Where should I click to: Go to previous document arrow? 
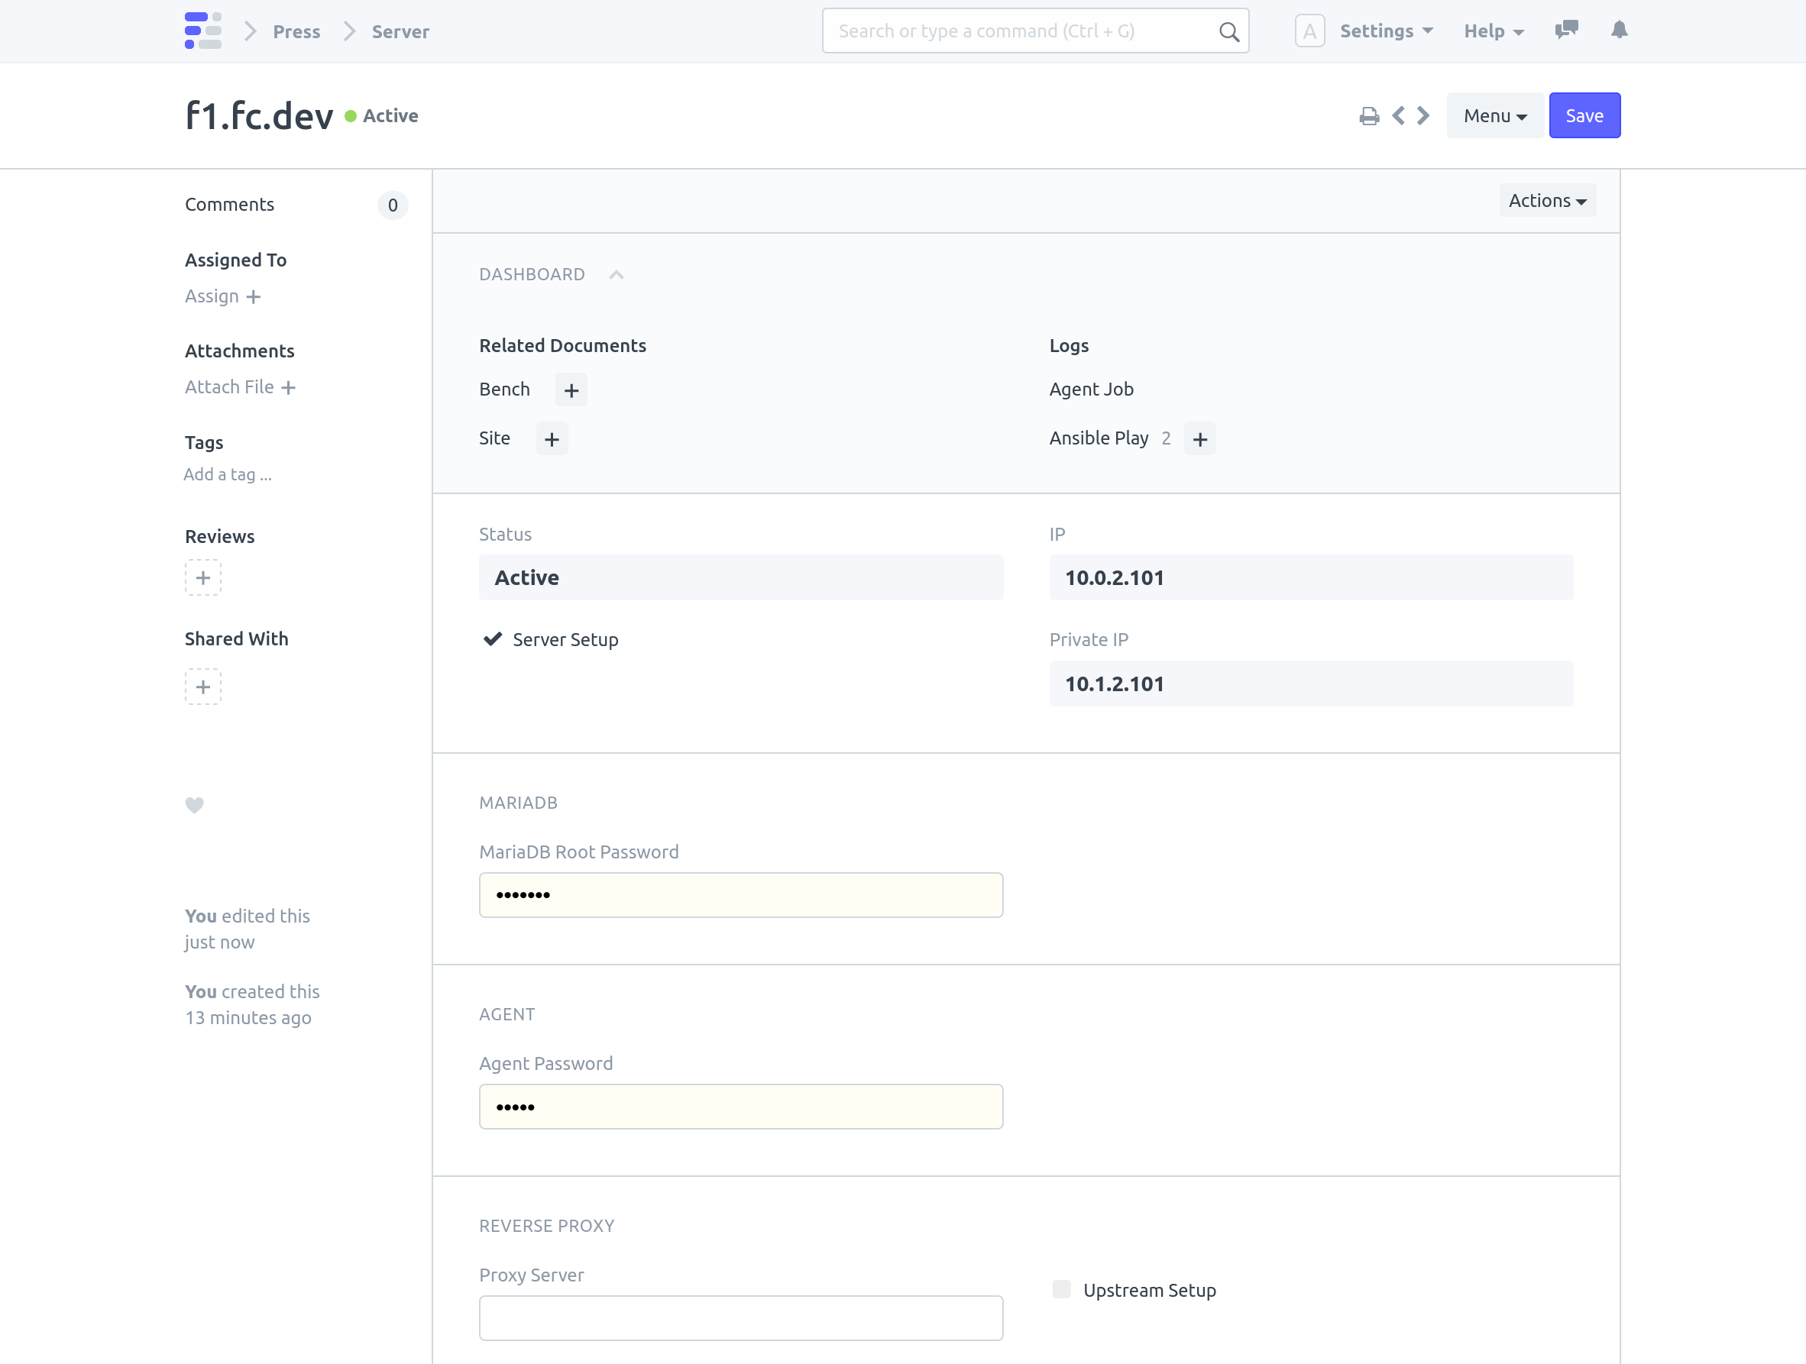(x=1399, y=116)
